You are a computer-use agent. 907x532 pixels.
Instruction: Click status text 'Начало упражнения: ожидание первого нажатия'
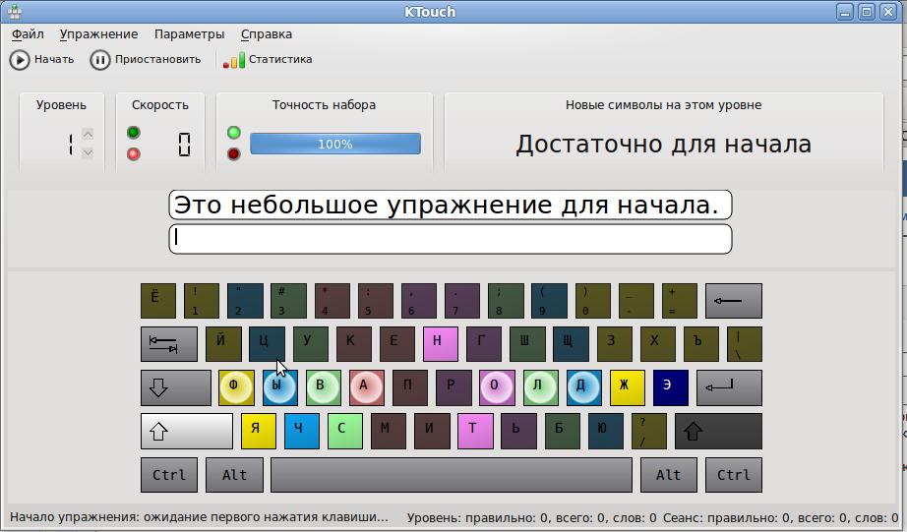tap(199, 517)
